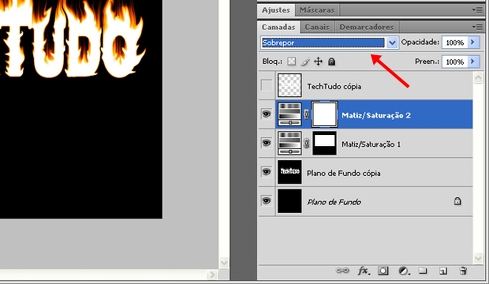Viewport: 489px width, 284px height.
Task: Switch to the Canais tab
Action: coord(317,27)
